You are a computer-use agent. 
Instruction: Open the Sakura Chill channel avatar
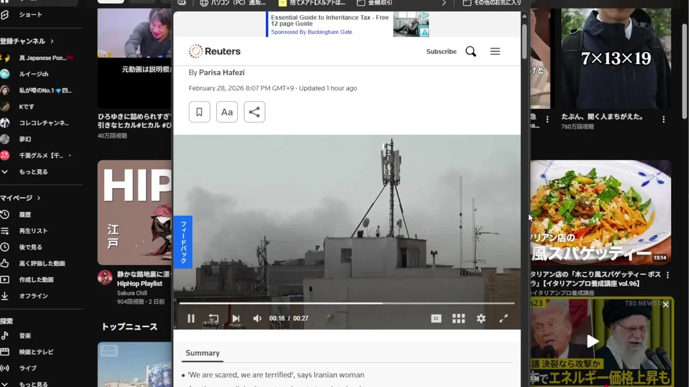click(x=105, y=278)
